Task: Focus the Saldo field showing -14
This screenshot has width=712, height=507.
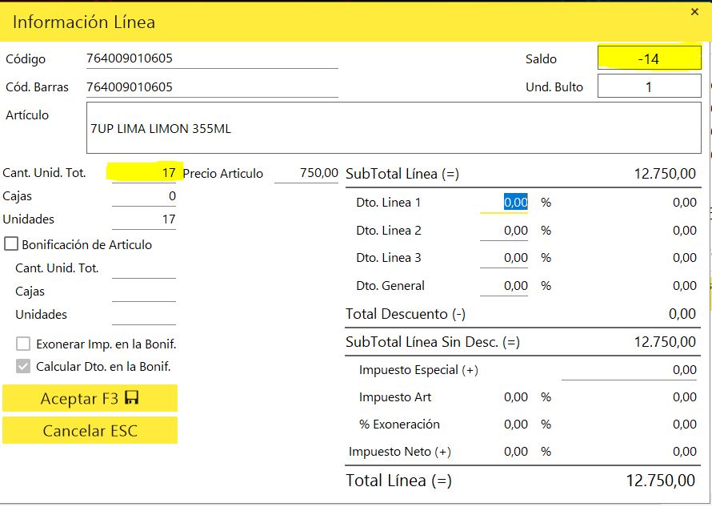Action: [649, 59]
